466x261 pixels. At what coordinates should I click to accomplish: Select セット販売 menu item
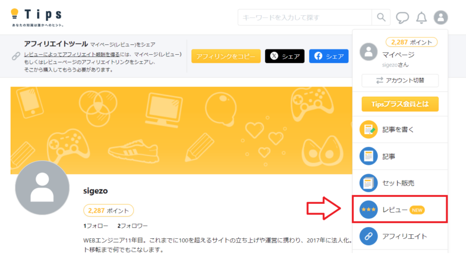400,183
